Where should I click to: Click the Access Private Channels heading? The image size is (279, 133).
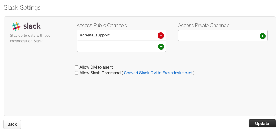(204, 26)
